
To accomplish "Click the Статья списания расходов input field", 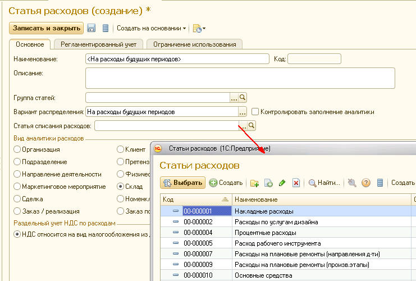I will [167, 125].
